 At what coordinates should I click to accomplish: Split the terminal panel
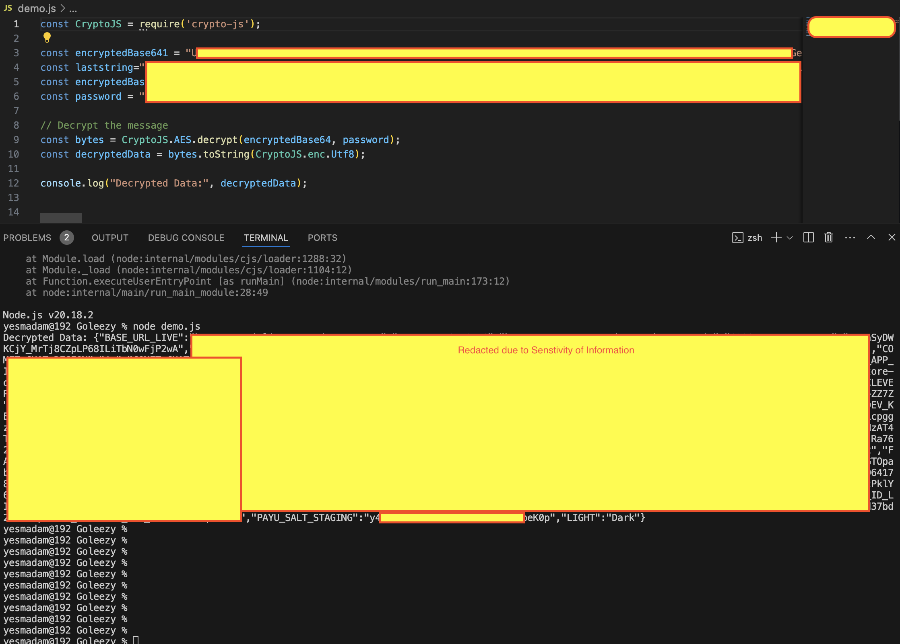tap(808, 238)
